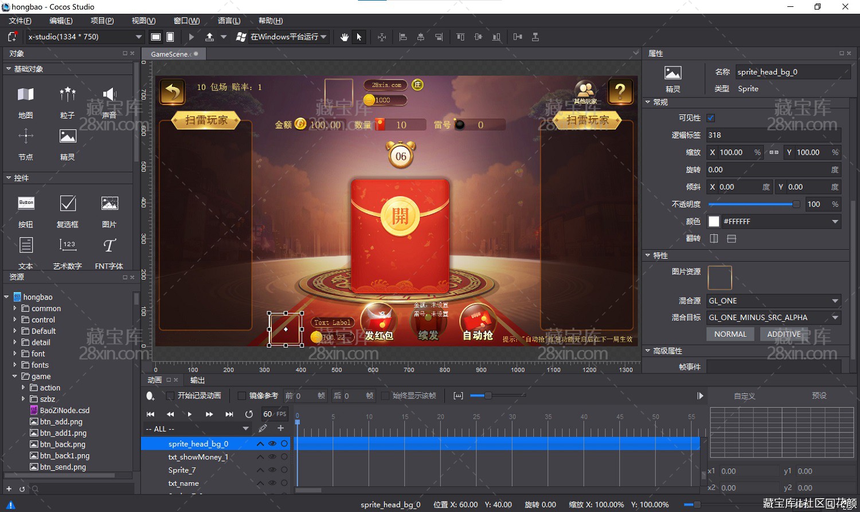Open the 混合目标 GL_ONE_MINUS_SRC_ALPHA dropdown
This screenshot has width=860, height=512.
pos(774,317)
